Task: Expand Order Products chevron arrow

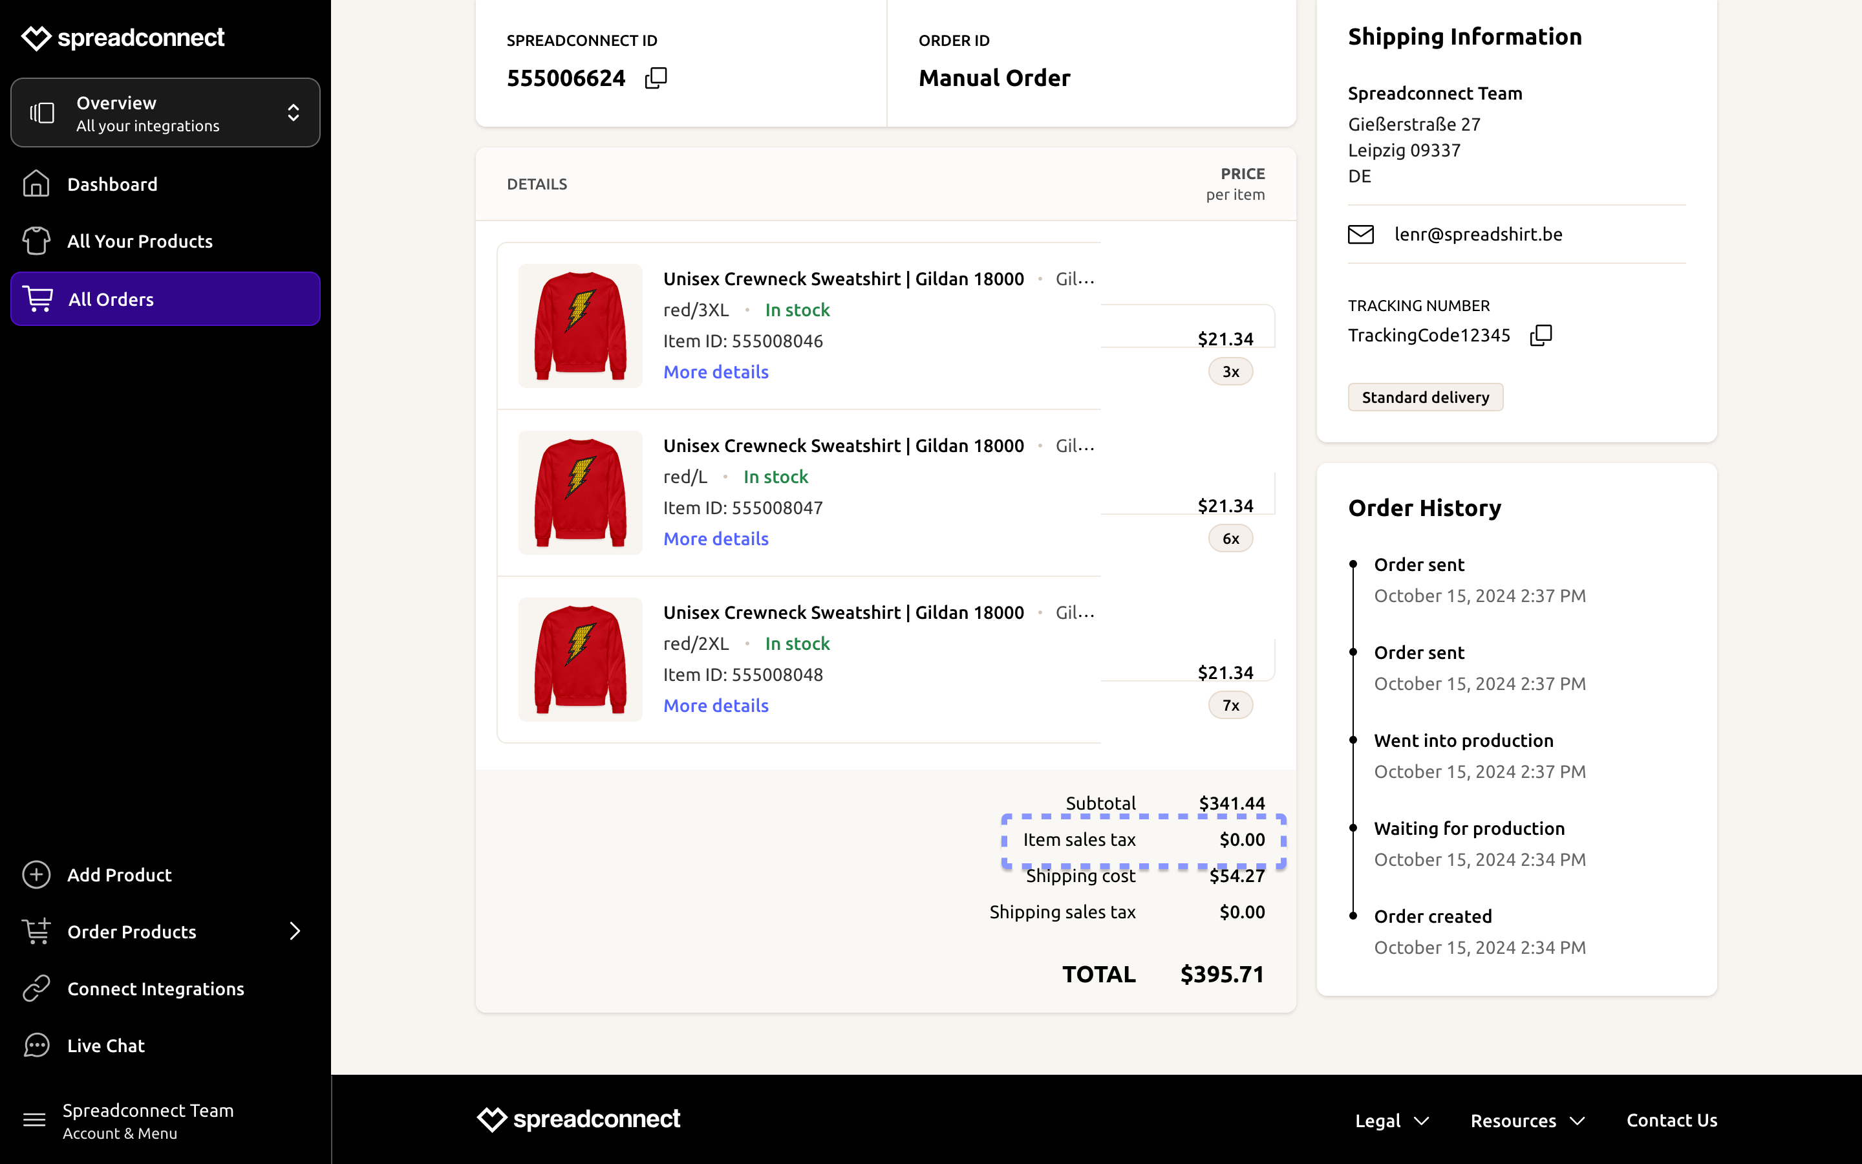Action: [295, 931]
